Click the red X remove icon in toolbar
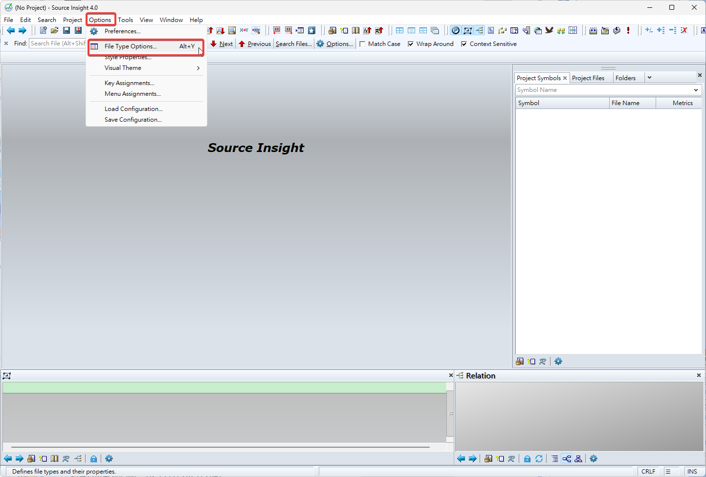Viewport: 706px width, 477px height. pyautogui.click(x=684, y=30)
